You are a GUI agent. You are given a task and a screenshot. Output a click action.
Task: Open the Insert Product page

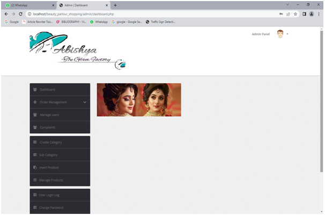coord(60,167)
